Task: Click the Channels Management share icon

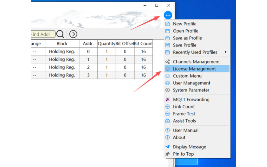Action: (x=168, y=62)
